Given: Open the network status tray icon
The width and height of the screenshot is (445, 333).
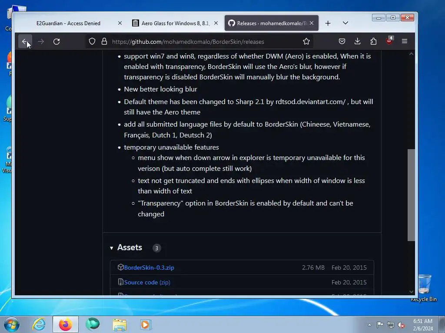Looking at the screenshot, I should point(391,325).
